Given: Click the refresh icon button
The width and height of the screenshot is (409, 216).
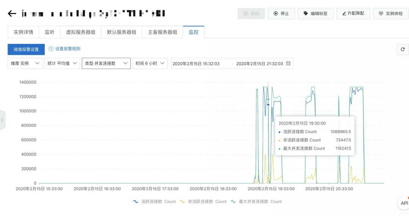Looking at the screenshot, I should point(403,49).
